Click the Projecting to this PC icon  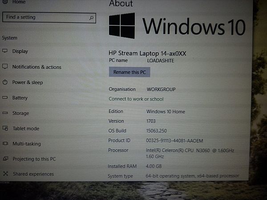[x=6, y=159]
